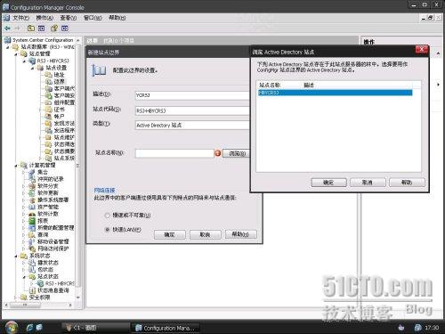
Task: Click the taskbar clock showing 17:30
Action: [x=432, y=328]
